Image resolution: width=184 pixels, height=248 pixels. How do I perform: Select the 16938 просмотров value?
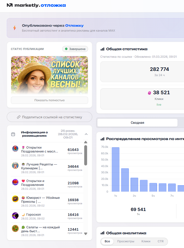73,200
